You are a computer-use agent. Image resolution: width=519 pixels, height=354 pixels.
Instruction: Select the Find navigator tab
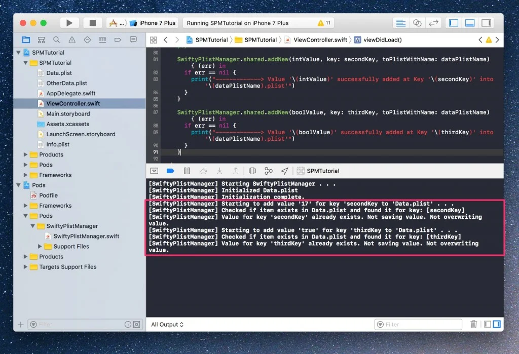pyautogui.click(x=57, y=40)
